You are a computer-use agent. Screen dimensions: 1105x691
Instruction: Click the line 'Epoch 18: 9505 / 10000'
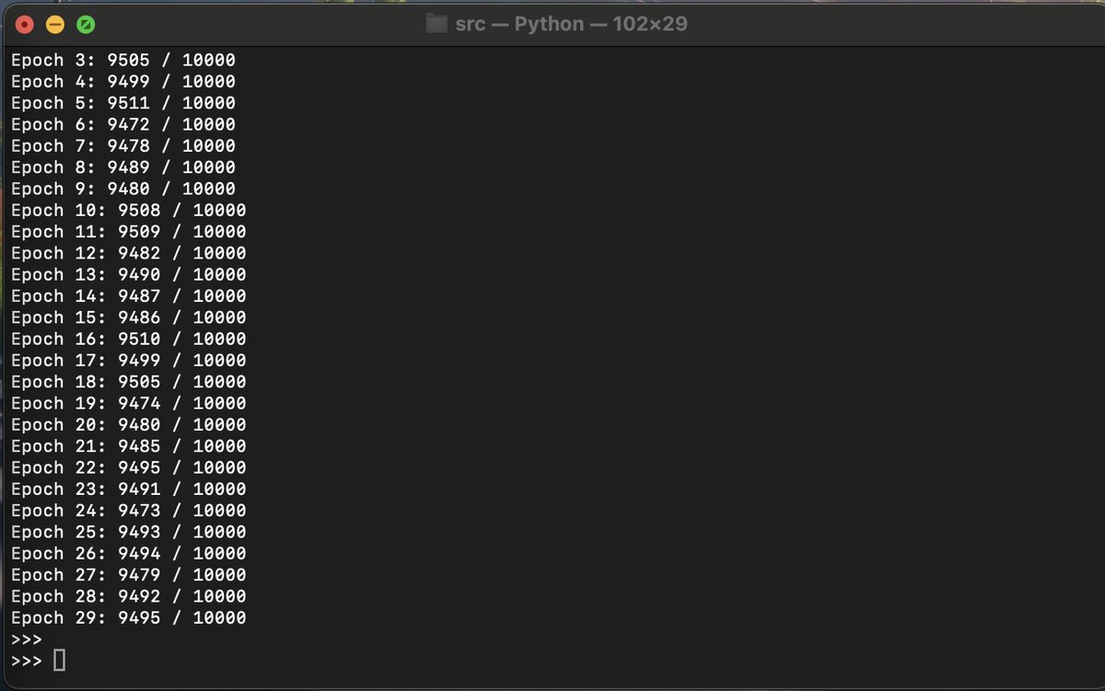click(129, 383)
